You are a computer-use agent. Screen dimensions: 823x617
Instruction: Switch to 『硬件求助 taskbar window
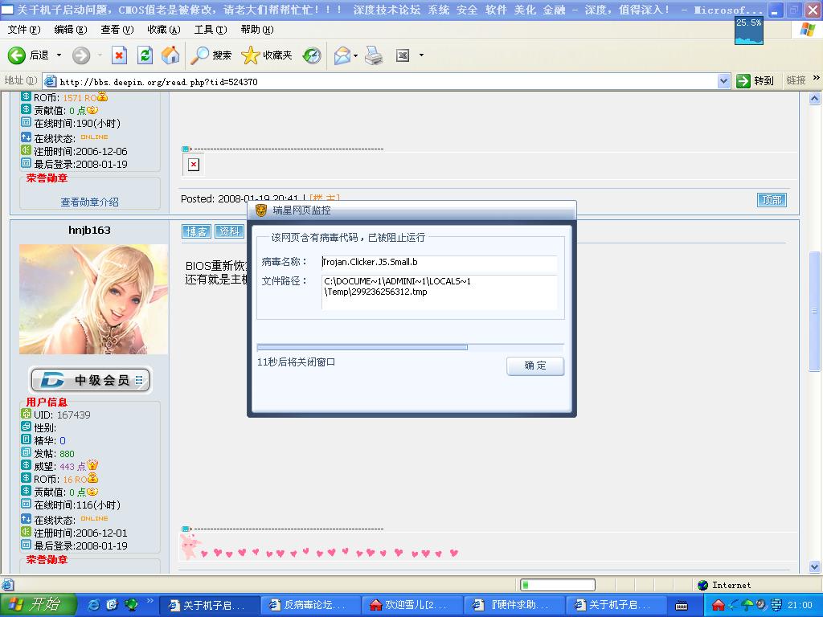514,606
